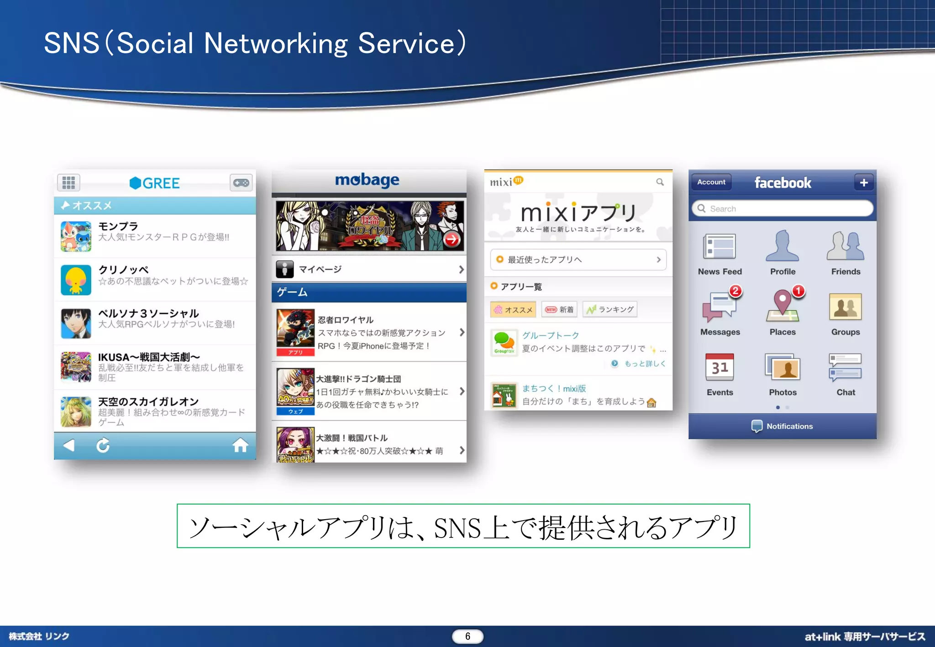Go back with GREE back arrow
Viewport: 935px width, 647px height.
point(69,445)
